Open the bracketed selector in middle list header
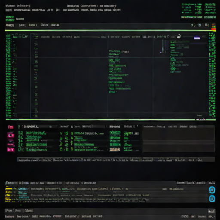The width and height of the screenshot is (220, 220). 87,126
